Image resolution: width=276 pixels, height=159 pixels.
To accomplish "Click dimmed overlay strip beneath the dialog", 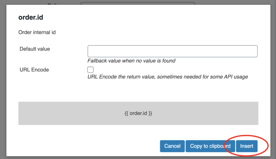I will click(x=138, y=158).
